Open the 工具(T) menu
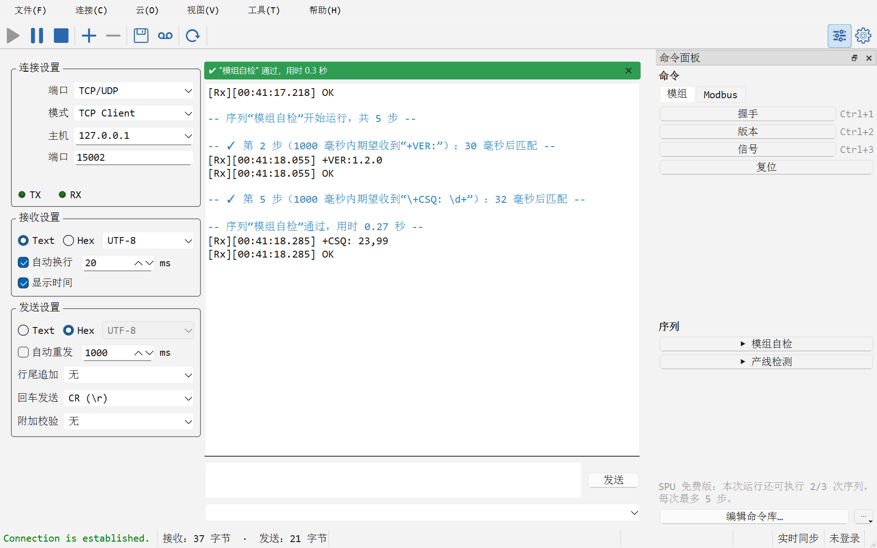 264,10
